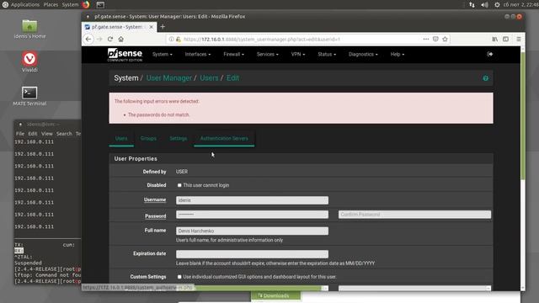Toggle the Firefox sidebar icon
This screenshot has width=539, height=303.
coord(505,40)
